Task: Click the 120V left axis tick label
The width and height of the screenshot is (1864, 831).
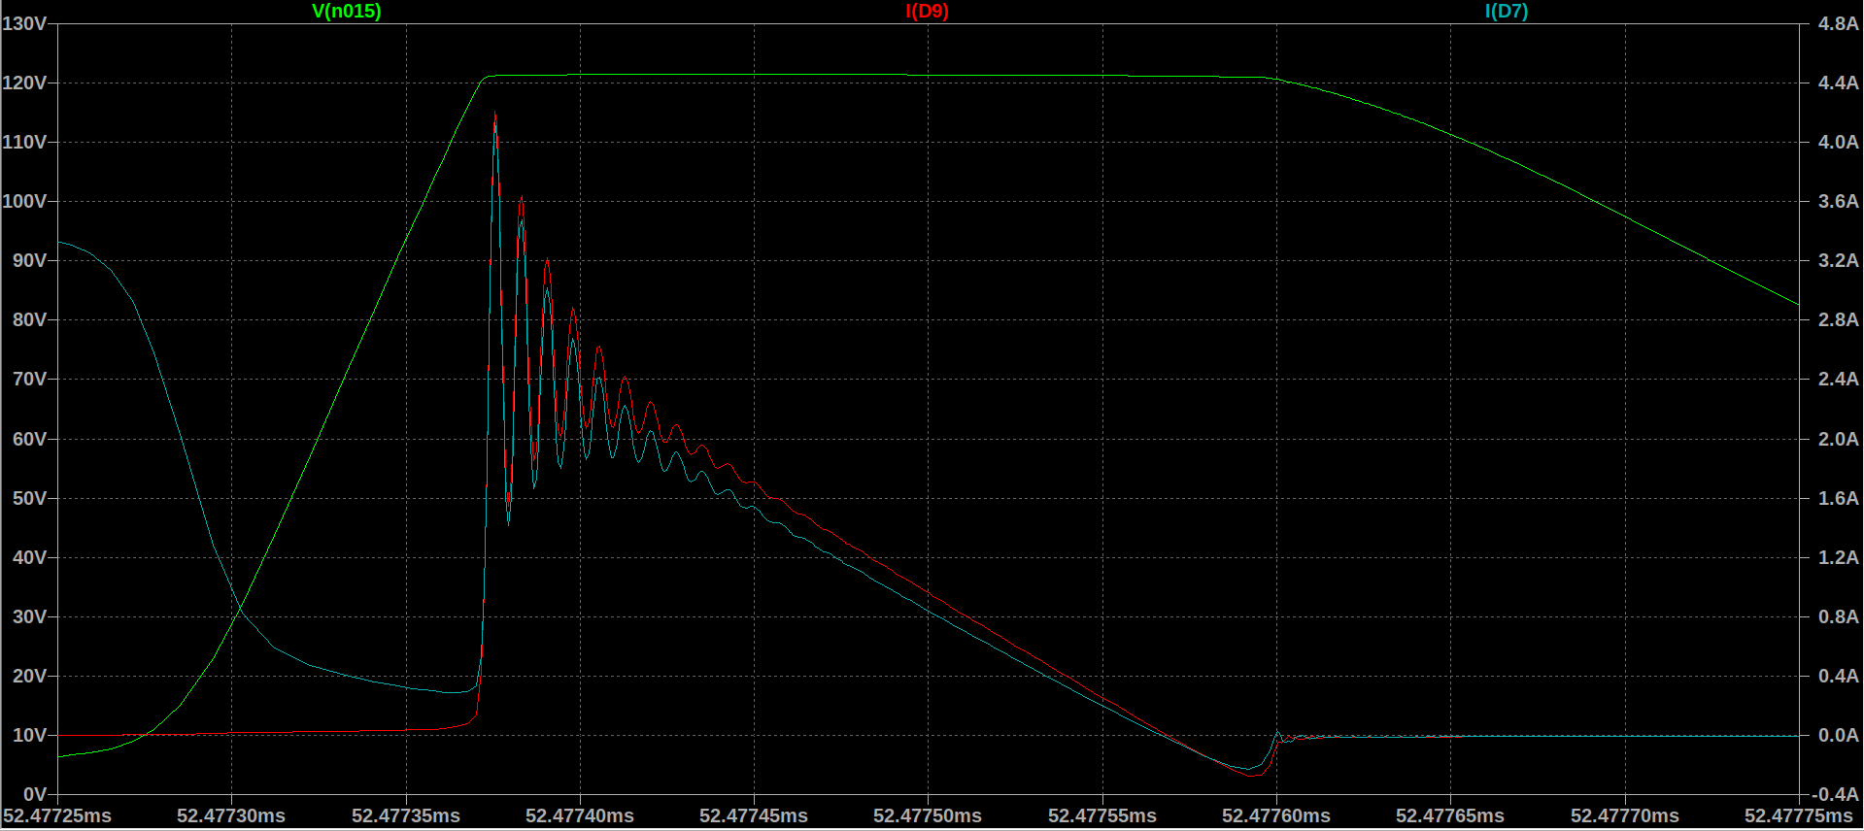Action: [25, 83]
